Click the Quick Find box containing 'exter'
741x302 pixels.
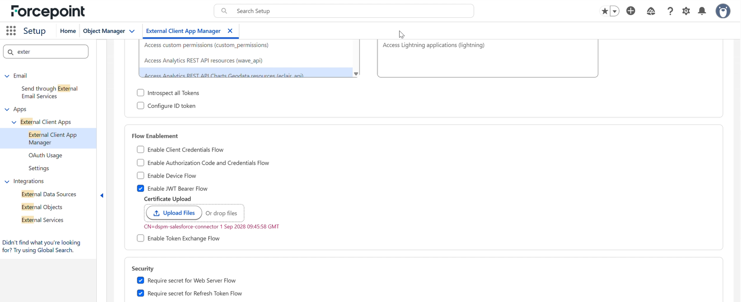[x=46, y=52]
